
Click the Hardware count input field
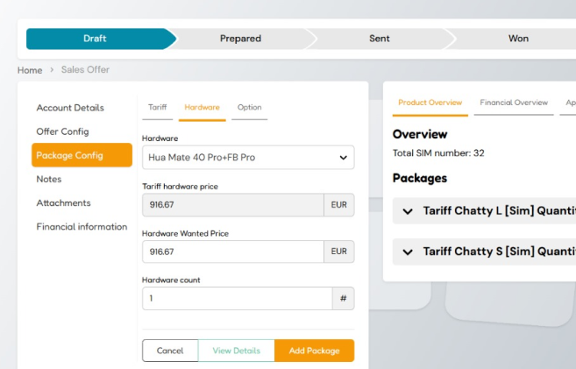(x=237, y=299)
